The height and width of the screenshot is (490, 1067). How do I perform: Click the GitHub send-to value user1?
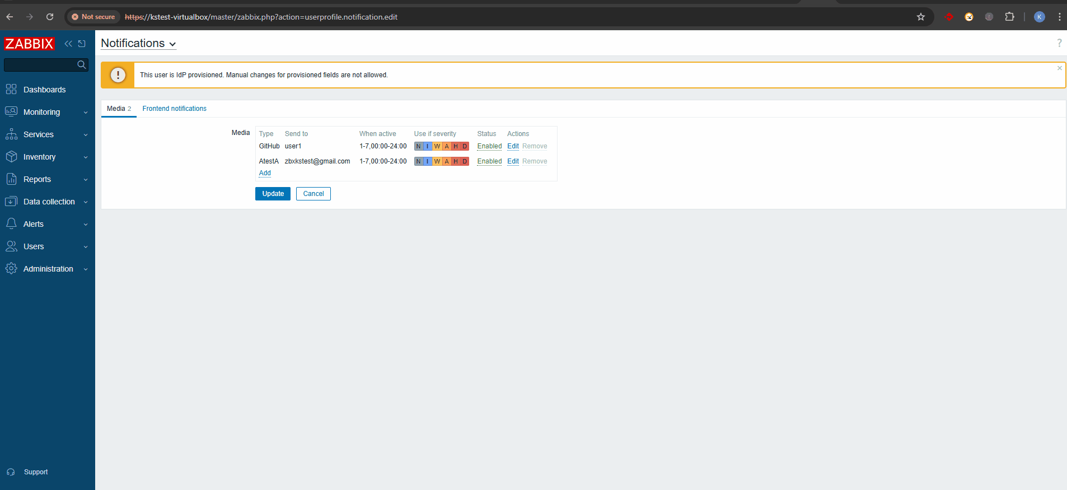click(x=293, y=146)
